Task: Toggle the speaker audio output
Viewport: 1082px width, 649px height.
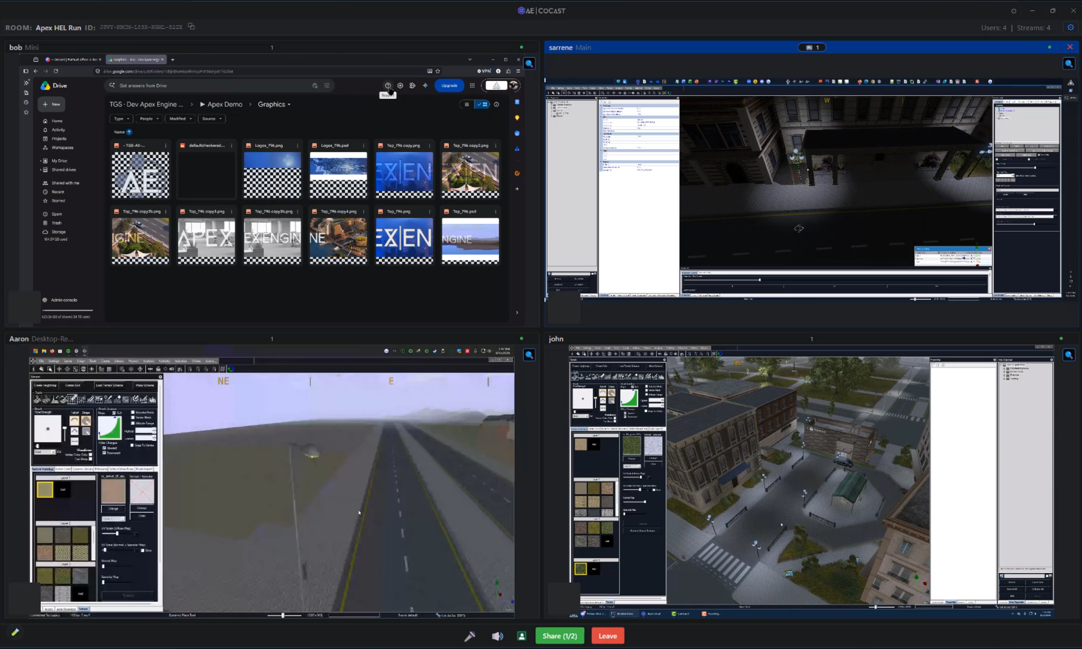Action: click(x=497, y=636)
